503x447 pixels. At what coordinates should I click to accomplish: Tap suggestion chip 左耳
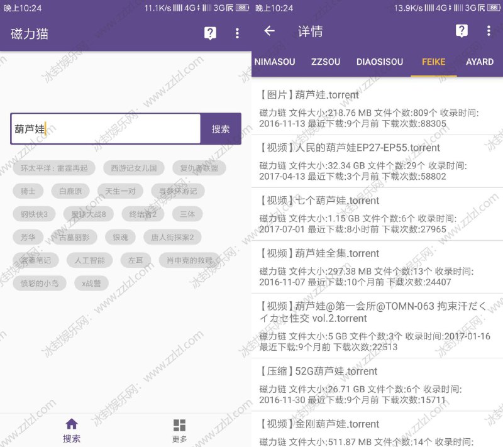(135, 260)
